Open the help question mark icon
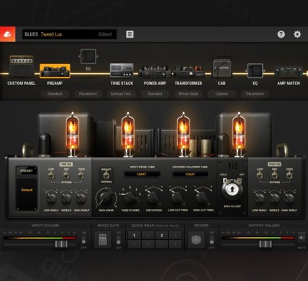 (x=281, y=34)
